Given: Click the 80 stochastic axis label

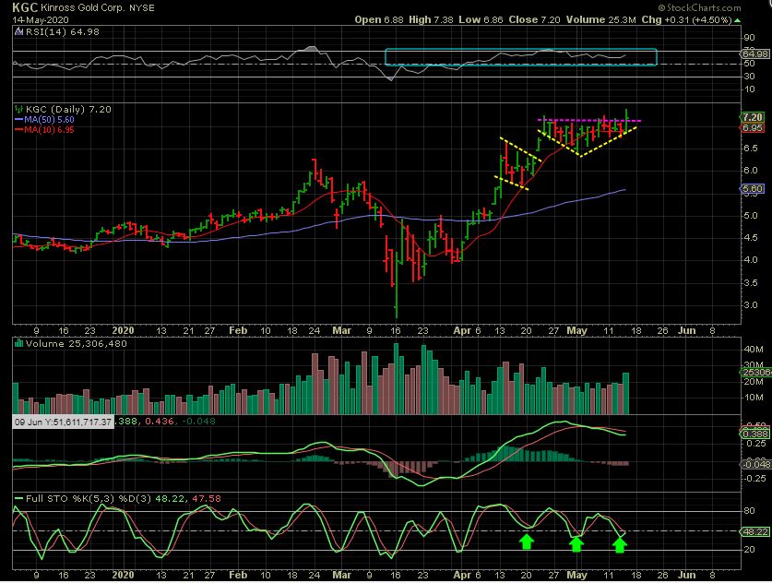Looking at the screenshot, I should coord(749,511).
